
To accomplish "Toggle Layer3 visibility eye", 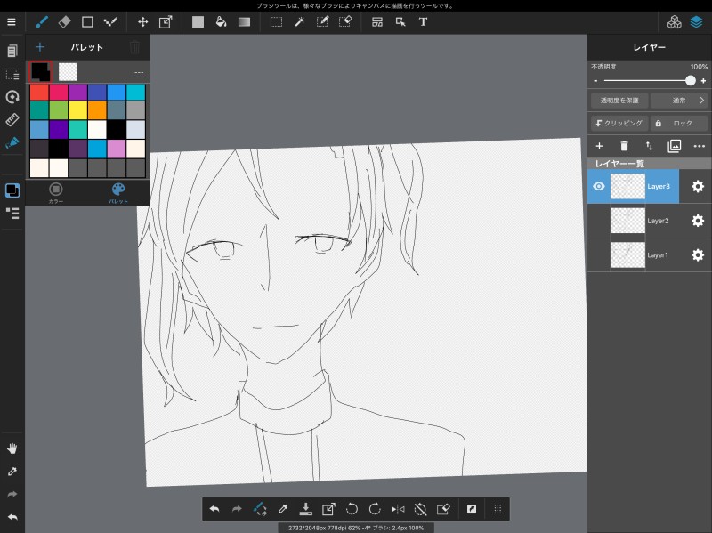I will (x=599, y=186).
